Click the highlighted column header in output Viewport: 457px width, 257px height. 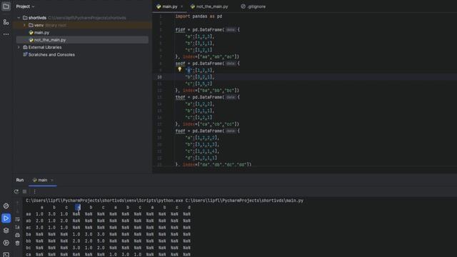[x=78, y=208]
